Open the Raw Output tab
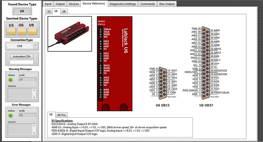 click(167, 4)
